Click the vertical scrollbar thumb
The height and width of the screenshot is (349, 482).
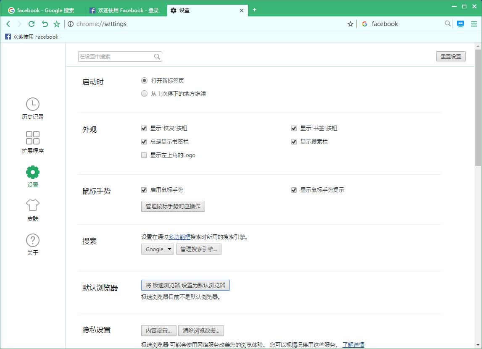[478, 108]
